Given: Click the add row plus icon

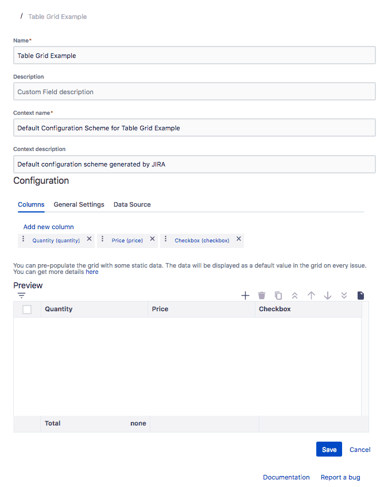Looking at the screenshot, I should (245, 296).
